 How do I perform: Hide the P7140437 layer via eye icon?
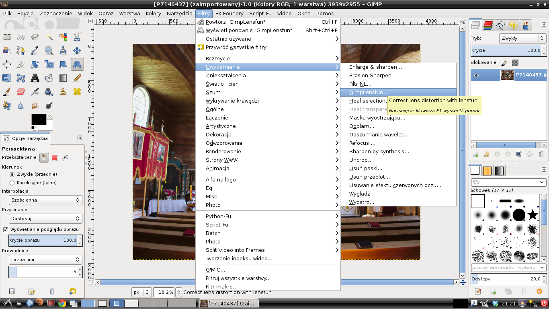[476, 75]
